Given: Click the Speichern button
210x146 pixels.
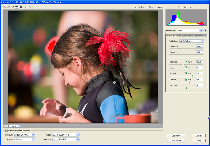Looking at the screenshot, I should click(x=176, y=136).
